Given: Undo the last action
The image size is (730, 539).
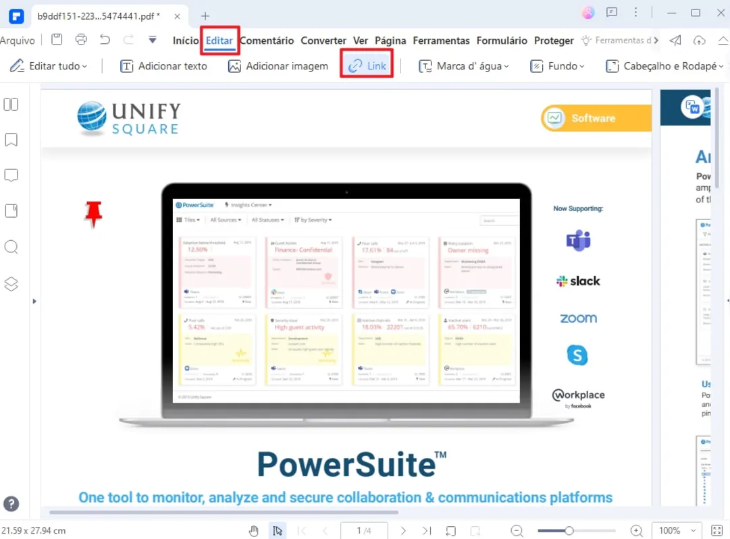Looking at the screenshot, I should point(105,40).
